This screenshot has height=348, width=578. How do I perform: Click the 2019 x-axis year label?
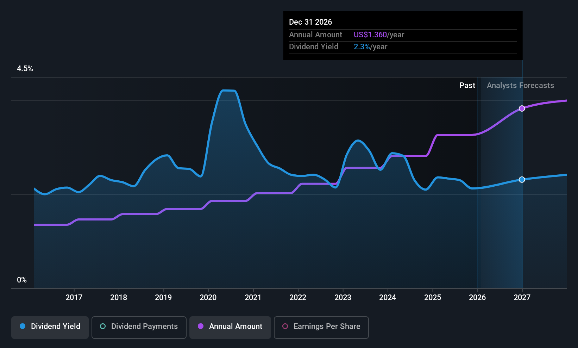point(163,298)
